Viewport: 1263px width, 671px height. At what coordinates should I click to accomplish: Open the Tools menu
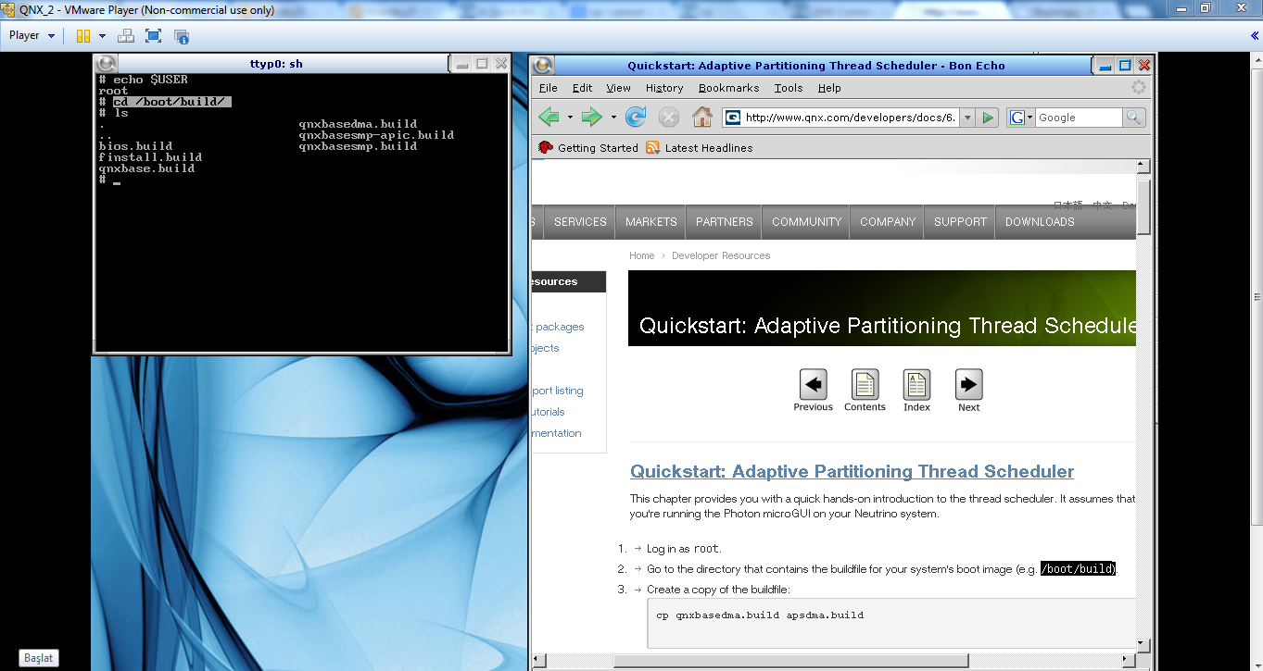point(788,88)
